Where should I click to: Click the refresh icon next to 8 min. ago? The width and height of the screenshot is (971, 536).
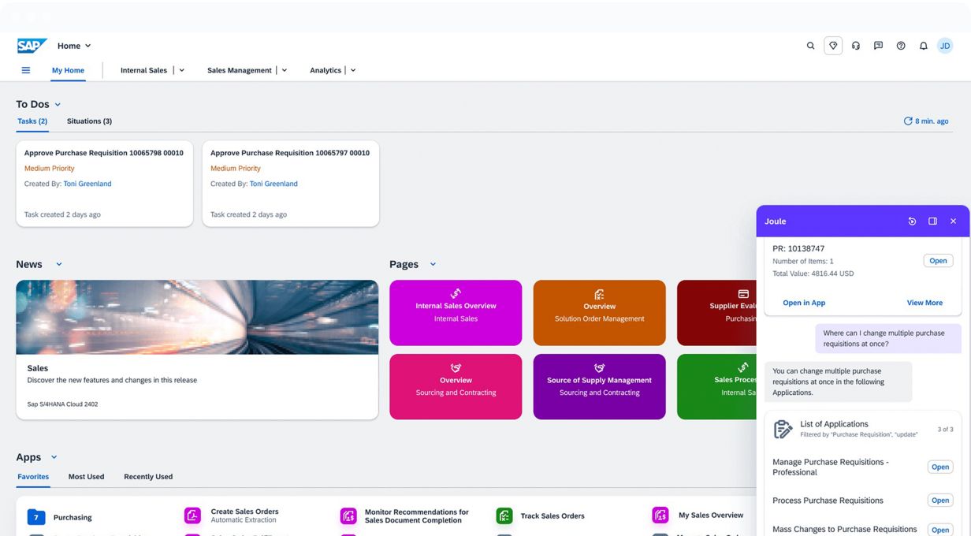pyautogui.click(x=908, y=121)
